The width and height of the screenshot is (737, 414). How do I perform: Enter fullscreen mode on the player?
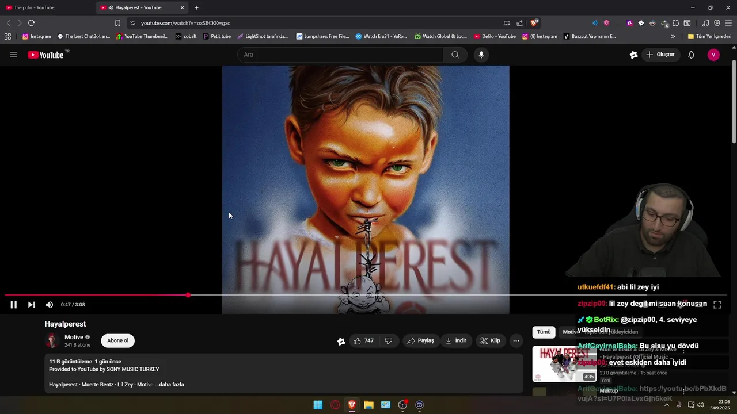click(x=717, y=305)
